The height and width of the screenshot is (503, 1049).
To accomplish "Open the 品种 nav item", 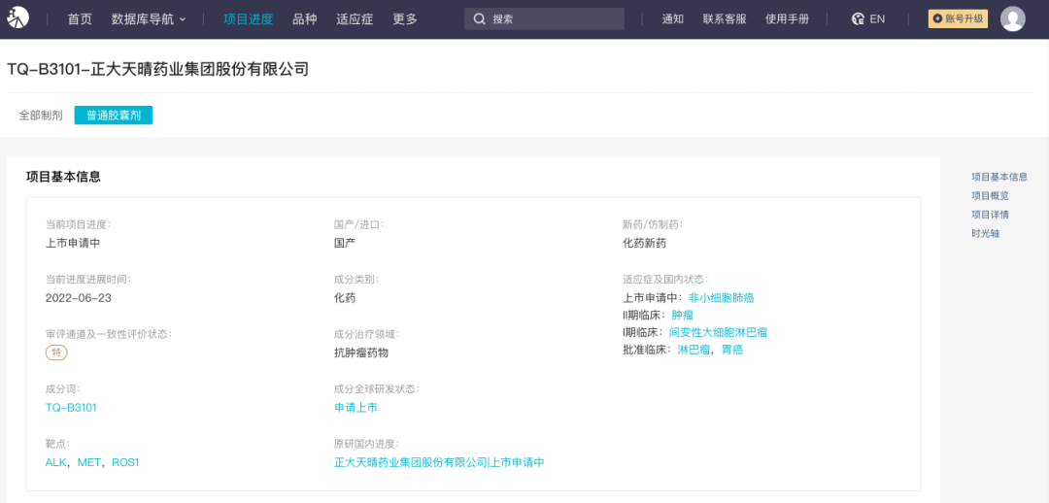I will [304, 19].
